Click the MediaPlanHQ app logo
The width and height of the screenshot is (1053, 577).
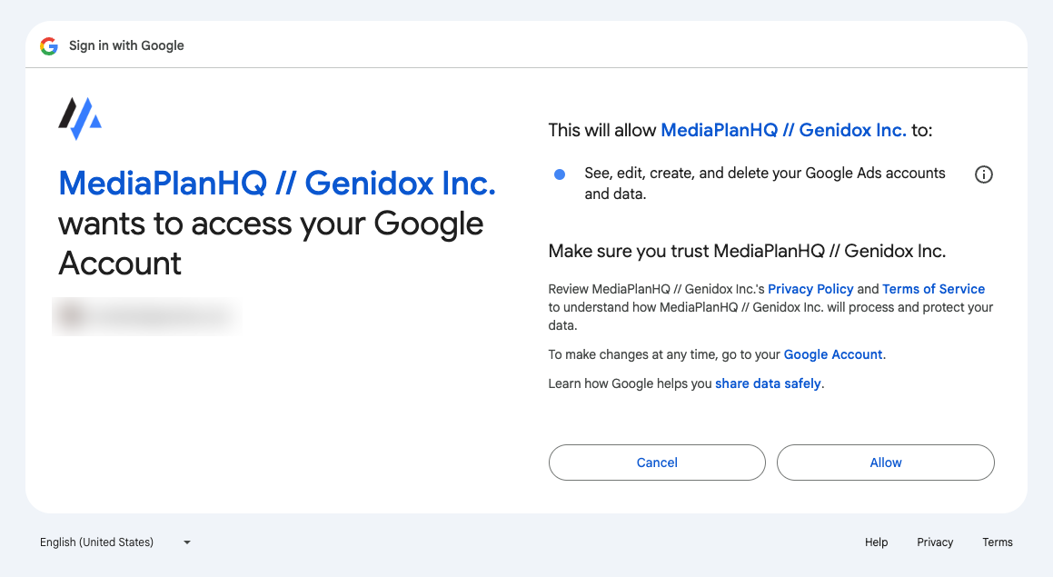coord(80,118)
